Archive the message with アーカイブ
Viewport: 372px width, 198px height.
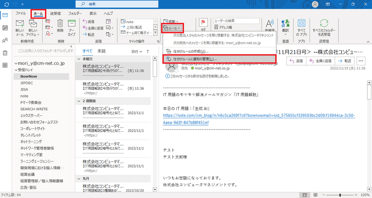tap(72, 28)
